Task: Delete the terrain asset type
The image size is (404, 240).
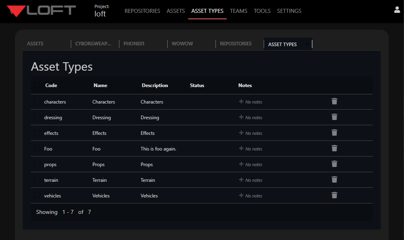Action: pos(334,179)
